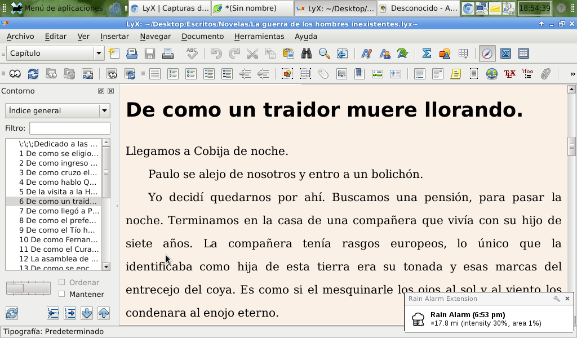Click the insert yellow note icon
This screenshot has width=577, height=338.
click(x=456, y=74)
